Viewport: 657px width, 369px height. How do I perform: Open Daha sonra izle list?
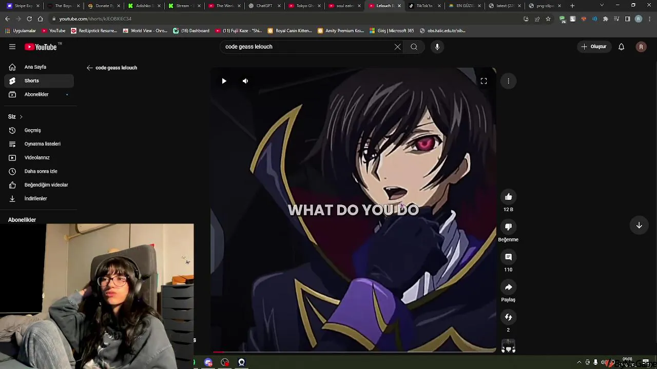[39, 171]
